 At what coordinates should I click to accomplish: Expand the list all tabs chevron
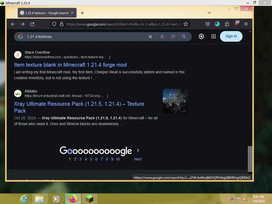pos(209,13)
